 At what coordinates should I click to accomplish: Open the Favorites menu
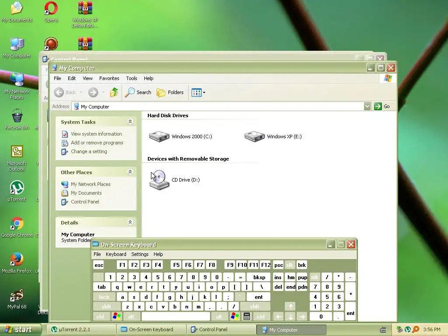click(x=109, y=78)
